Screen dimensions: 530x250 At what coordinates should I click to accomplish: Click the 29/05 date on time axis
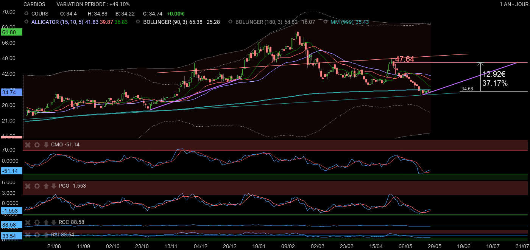click(x=435, y=246)
